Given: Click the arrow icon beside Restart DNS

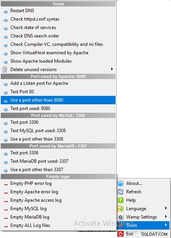Looking at the screenshot, I should coord(6,12).
